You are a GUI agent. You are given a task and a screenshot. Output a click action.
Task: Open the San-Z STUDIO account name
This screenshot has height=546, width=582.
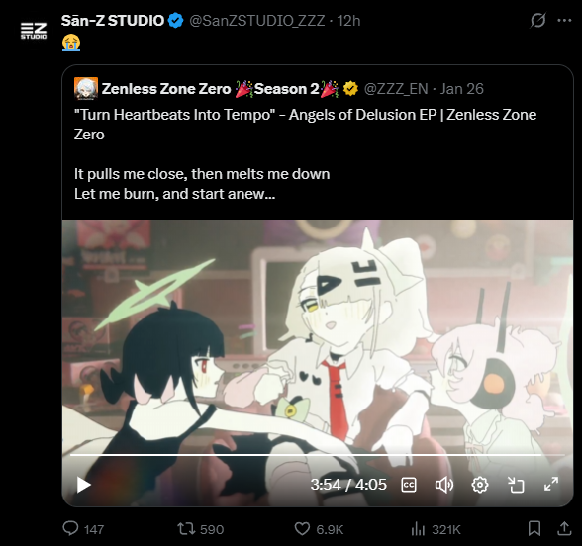click(113, 21)
